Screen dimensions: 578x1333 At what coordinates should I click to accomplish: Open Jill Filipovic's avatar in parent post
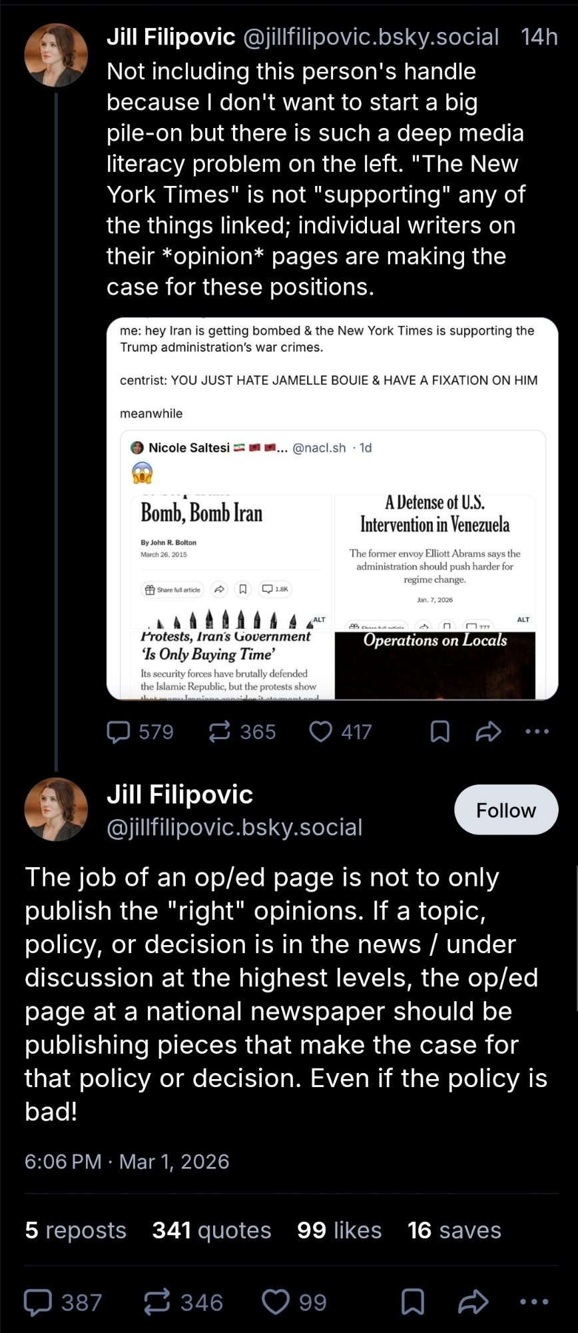pyautogui.click(x=57, y=55)
